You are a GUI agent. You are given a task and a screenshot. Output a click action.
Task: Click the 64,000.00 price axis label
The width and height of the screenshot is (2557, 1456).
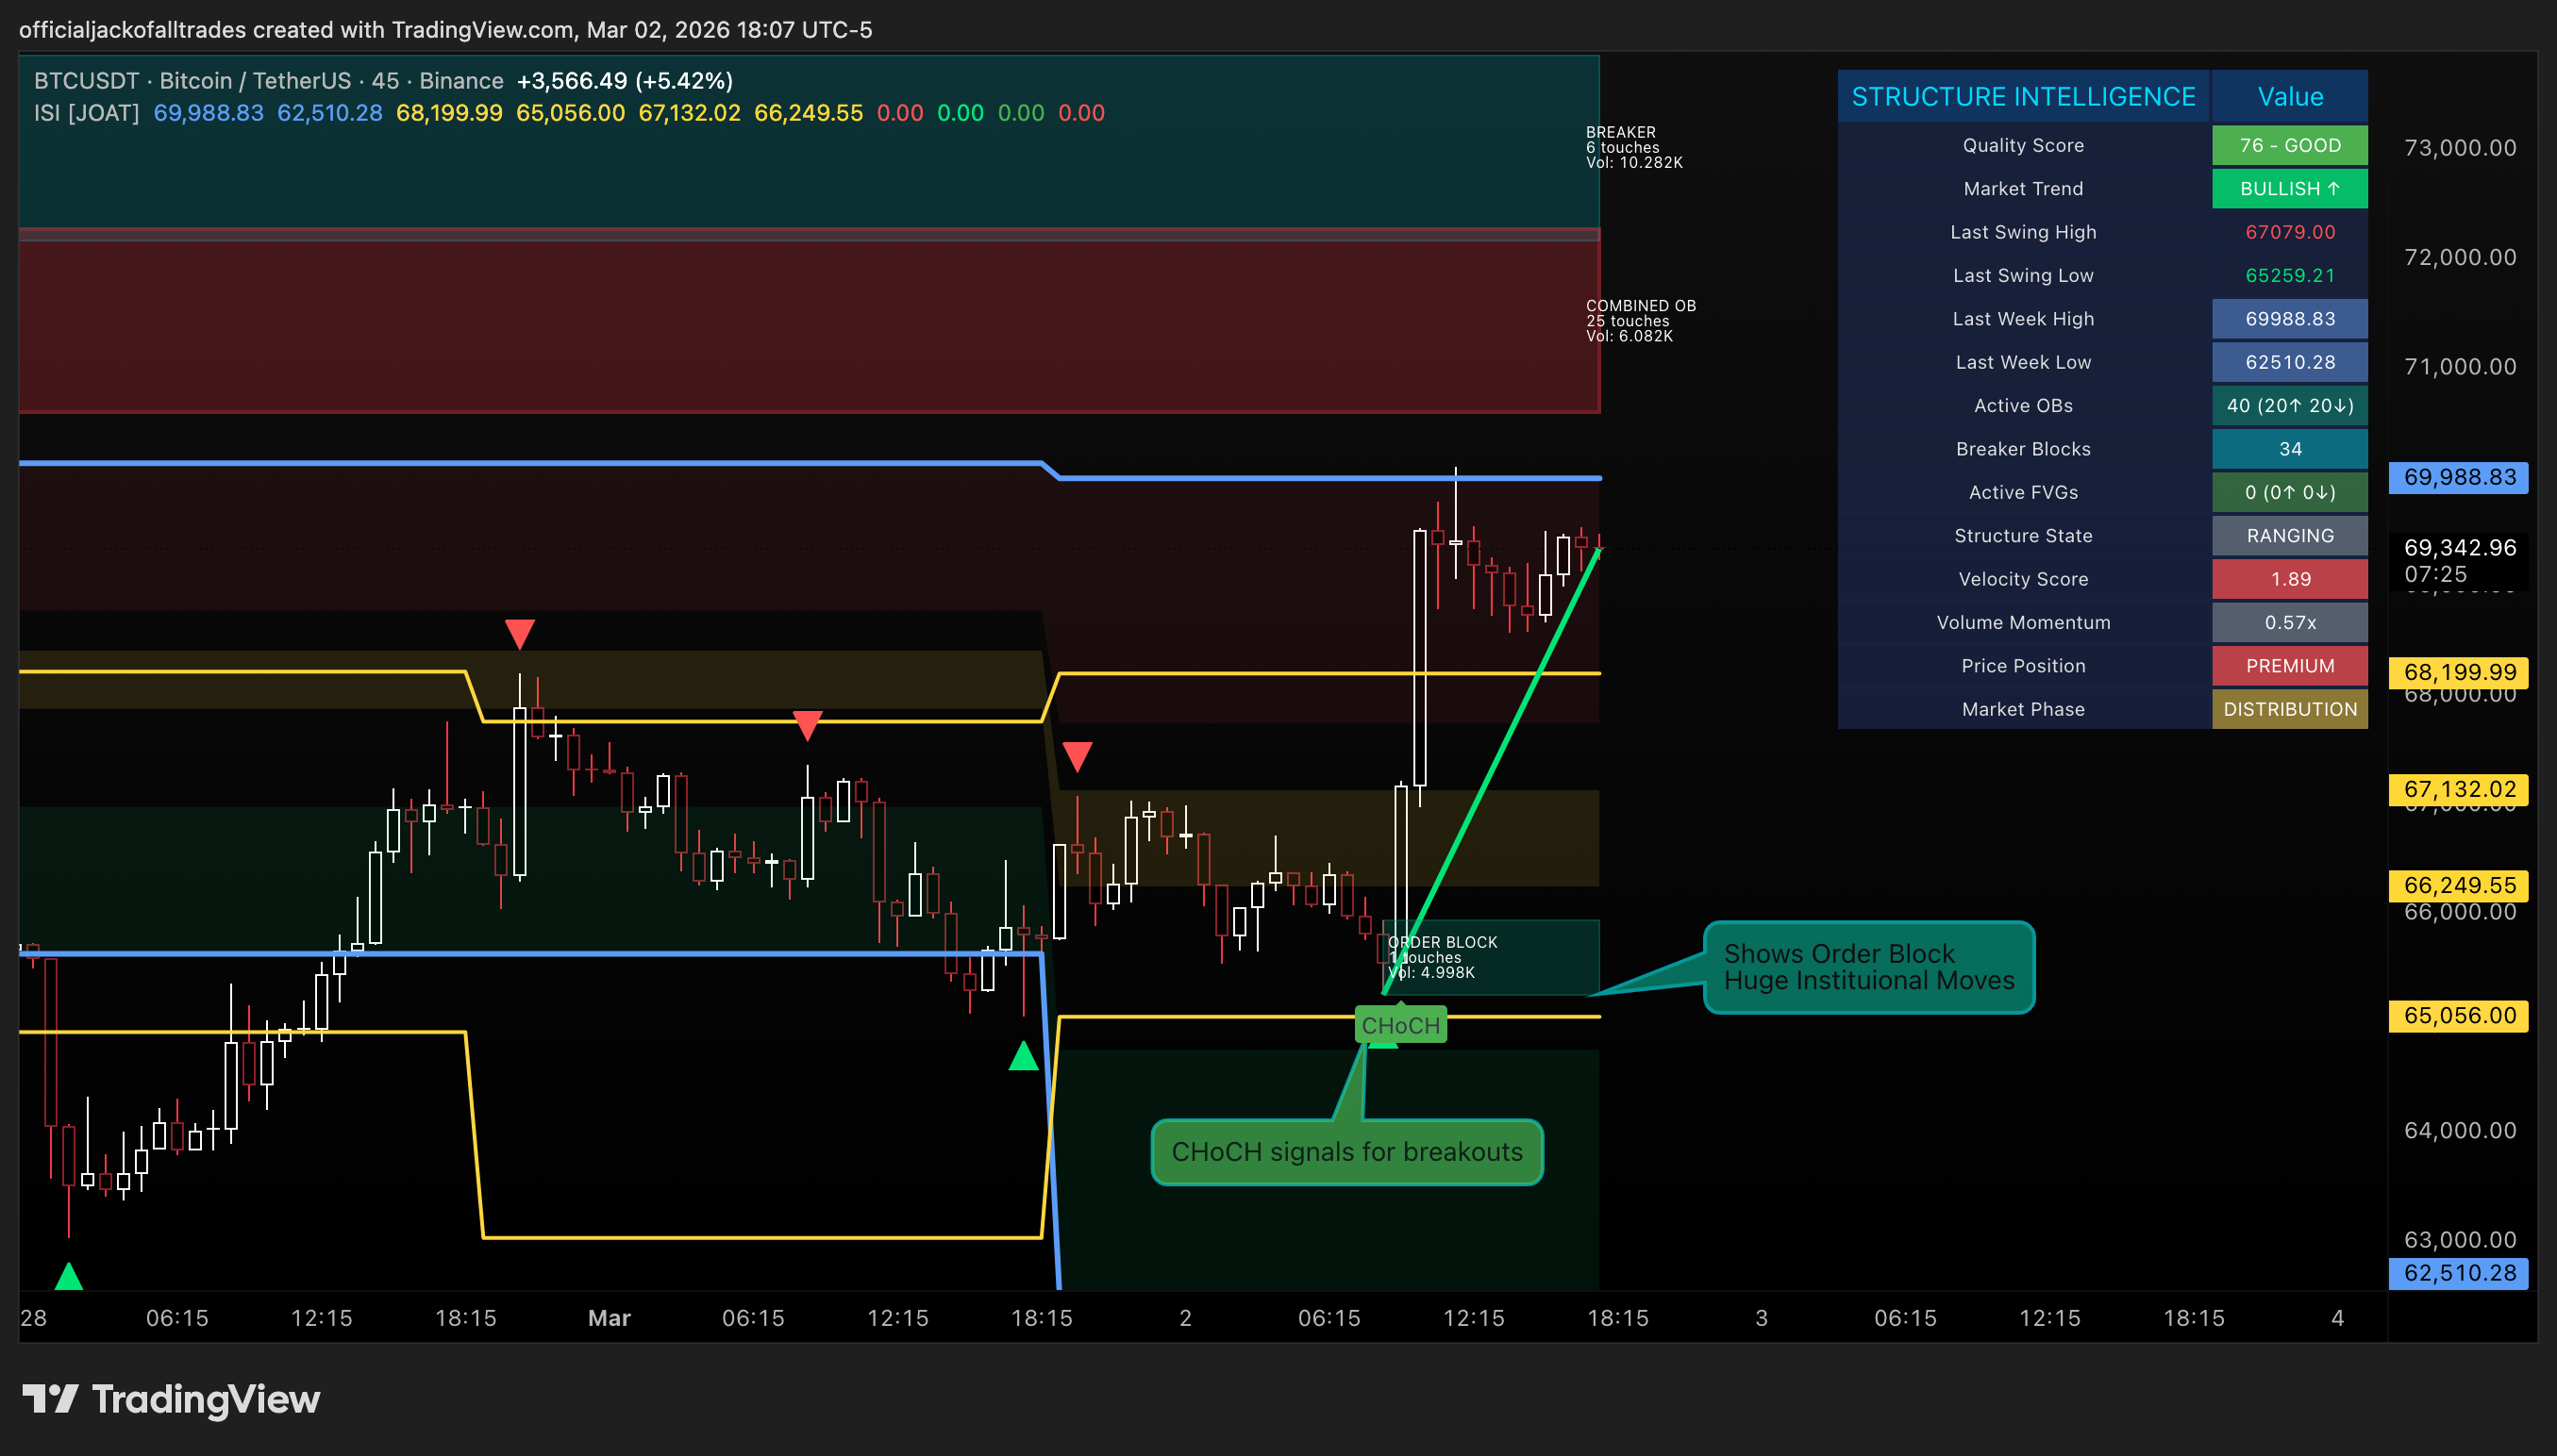tap(2460, 1130)
